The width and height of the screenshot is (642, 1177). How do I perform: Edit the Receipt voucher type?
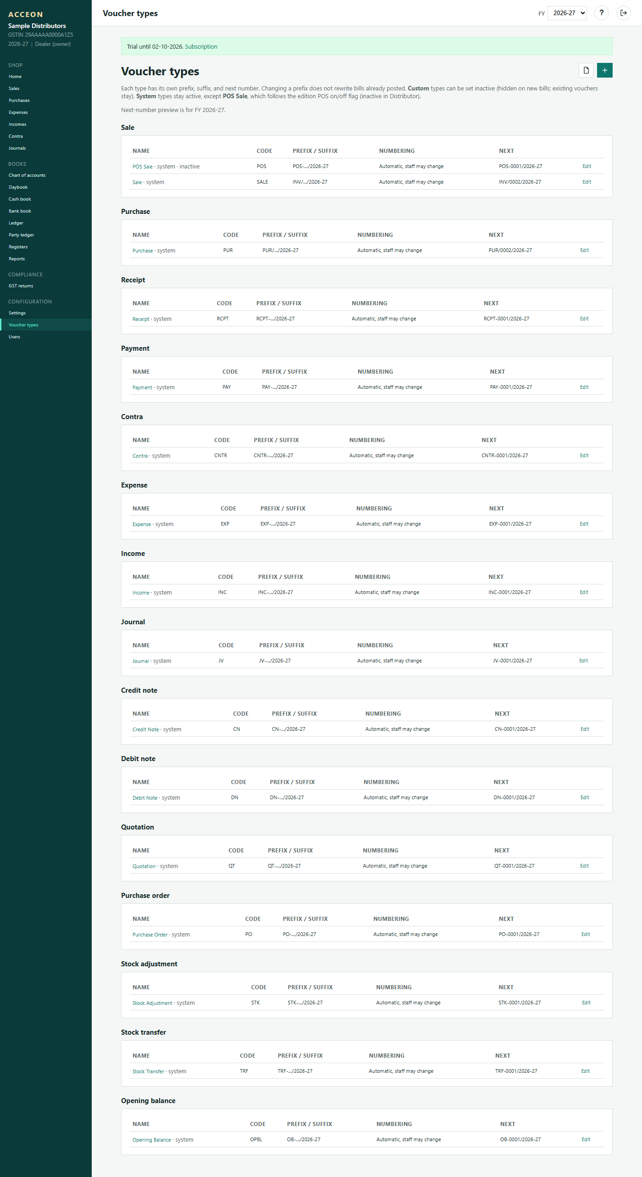point(584,319)
